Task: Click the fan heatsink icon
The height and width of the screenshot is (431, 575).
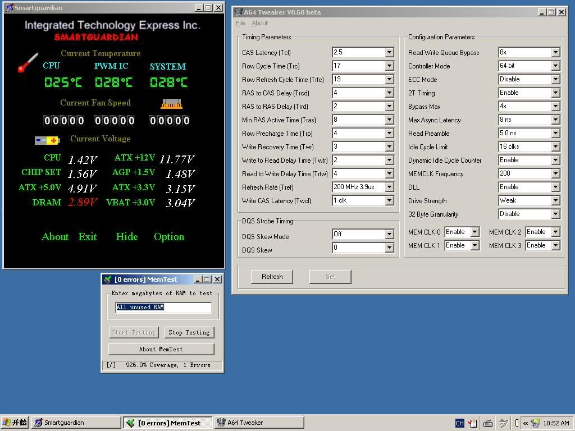Action: click(171, 104)
